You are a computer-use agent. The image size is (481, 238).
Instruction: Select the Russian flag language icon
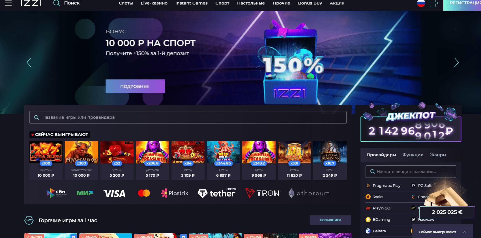pos(421,3)
